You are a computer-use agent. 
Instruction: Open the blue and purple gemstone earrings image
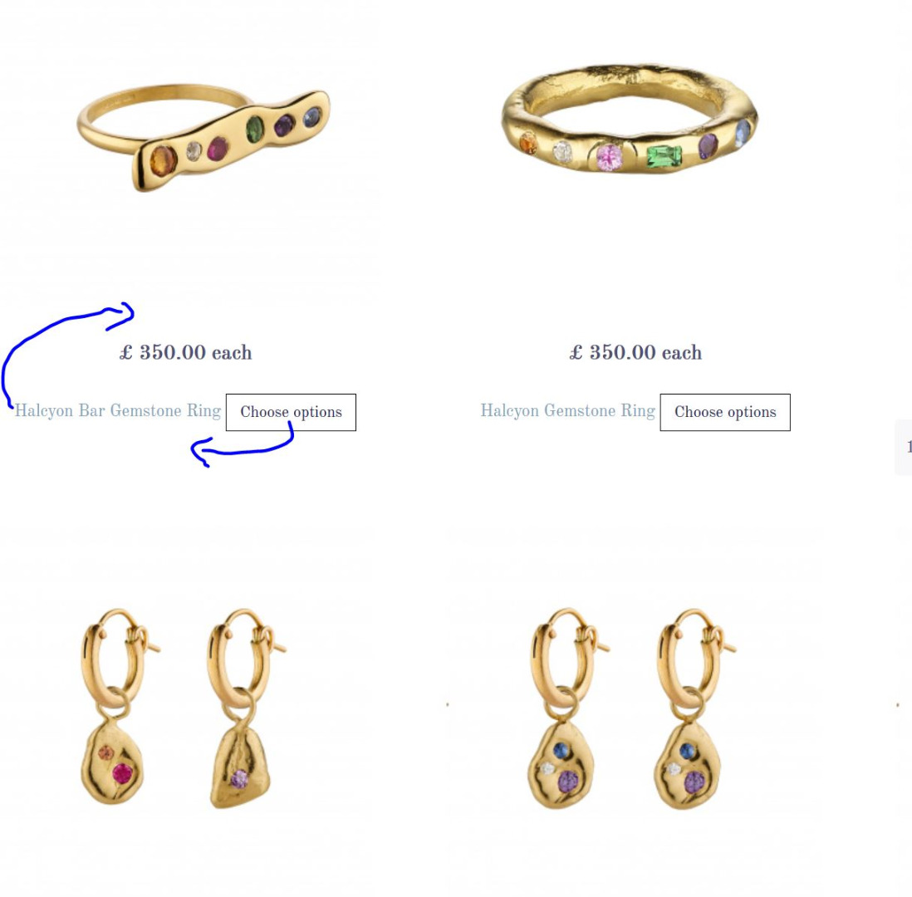click(x=633, y=708)
